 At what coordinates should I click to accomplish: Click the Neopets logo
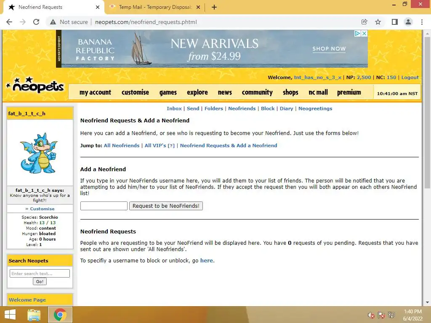pyautogui.click(x=35, y=85)
